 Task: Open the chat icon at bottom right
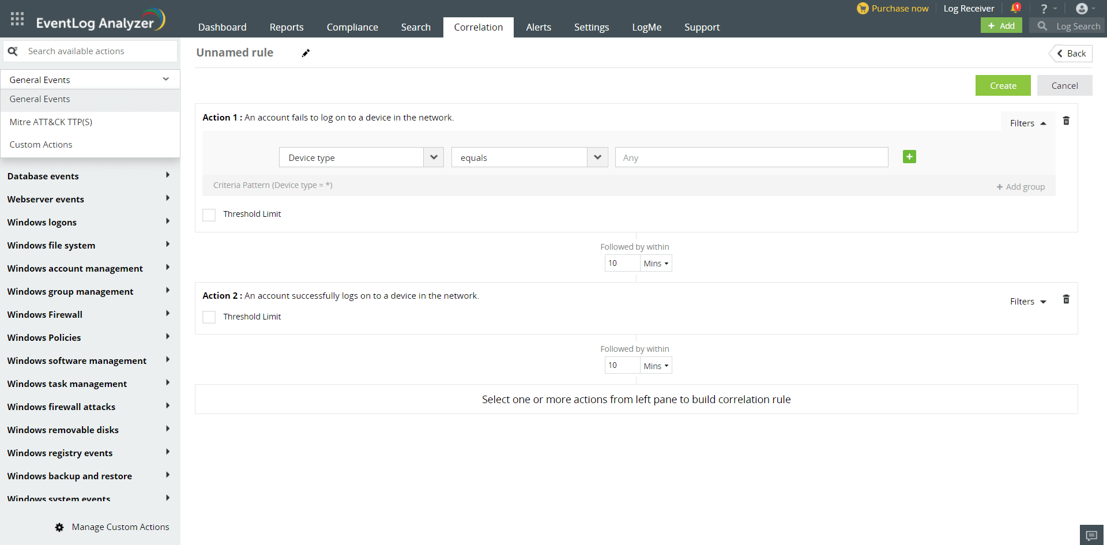pos(1091,535)
